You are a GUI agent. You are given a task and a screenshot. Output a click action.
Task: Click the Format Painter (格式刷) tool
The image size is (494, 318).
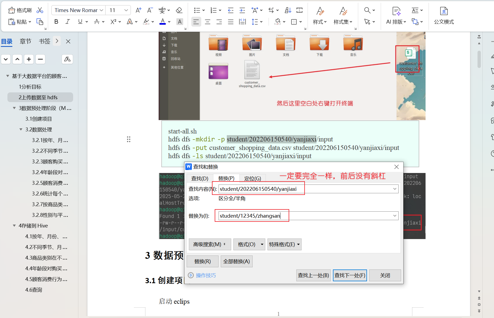click(x=20, y=10)
